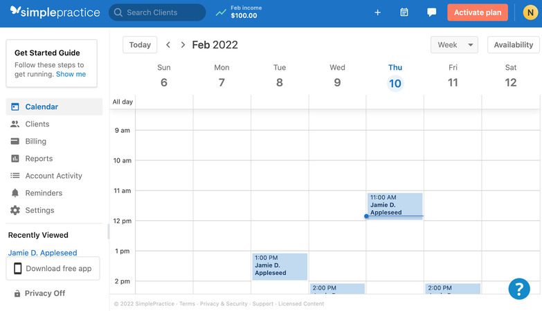
Task: Click the Reminders bell icon
Action: click(15, 193)
